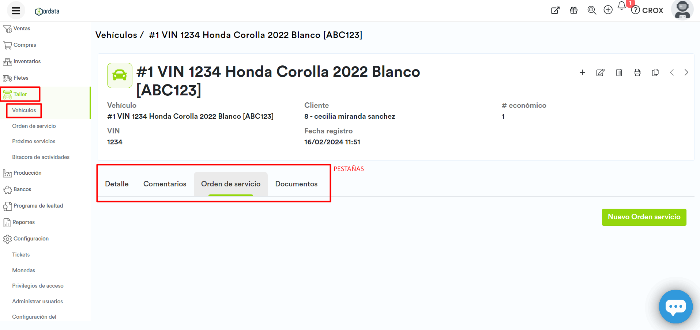Open the live chat bubble
Image resolution: width=700 pixels, height=330 pixels.
coord(675,306)
